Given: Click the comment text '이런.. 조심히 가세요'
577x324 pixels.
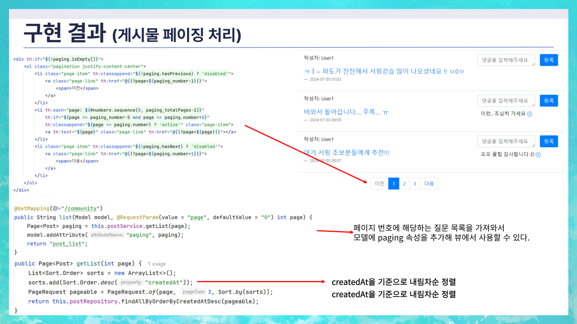Looking at the screenshot, I should click(x=503, y=113).
